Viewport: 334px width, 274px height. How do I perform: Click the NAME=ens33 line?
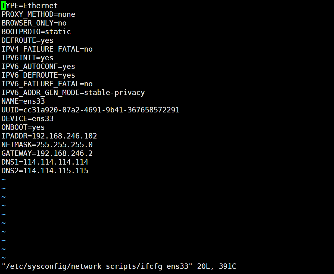tap(23, 101)
